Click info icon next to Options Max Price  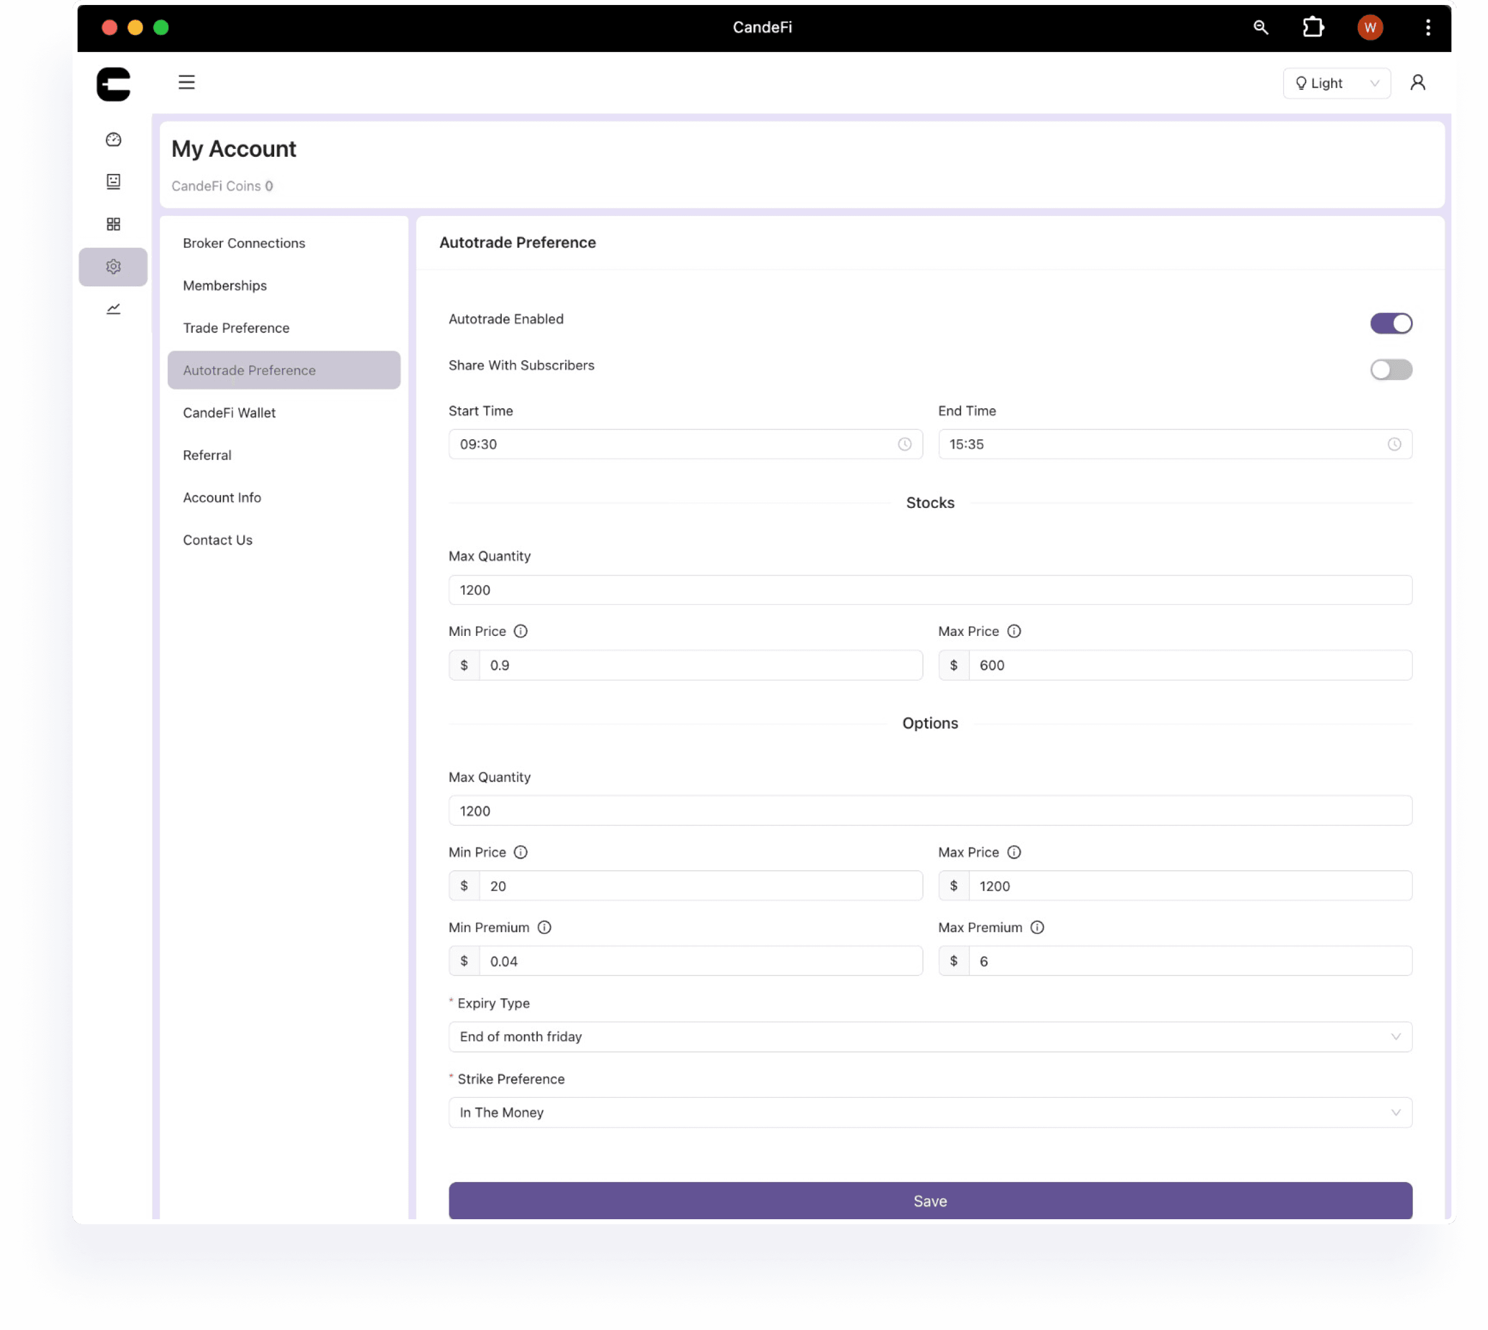tap(1014, 852)
